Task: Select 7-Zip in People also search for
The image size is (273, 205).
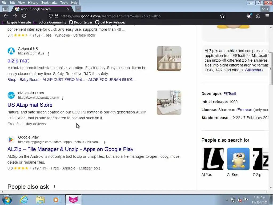Action: tap(261, 162)
